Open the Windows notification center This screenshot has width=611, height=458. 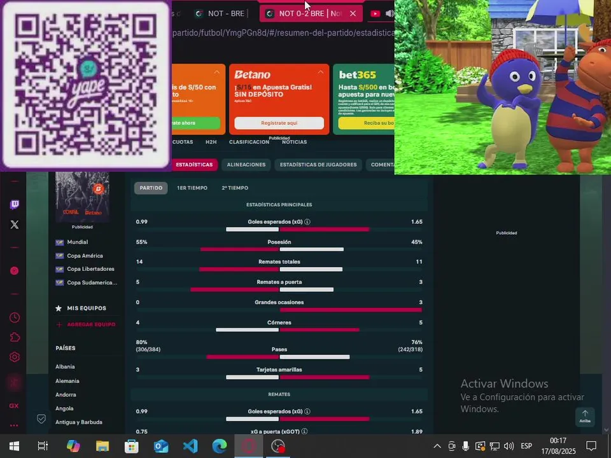(x=591, y=446)
